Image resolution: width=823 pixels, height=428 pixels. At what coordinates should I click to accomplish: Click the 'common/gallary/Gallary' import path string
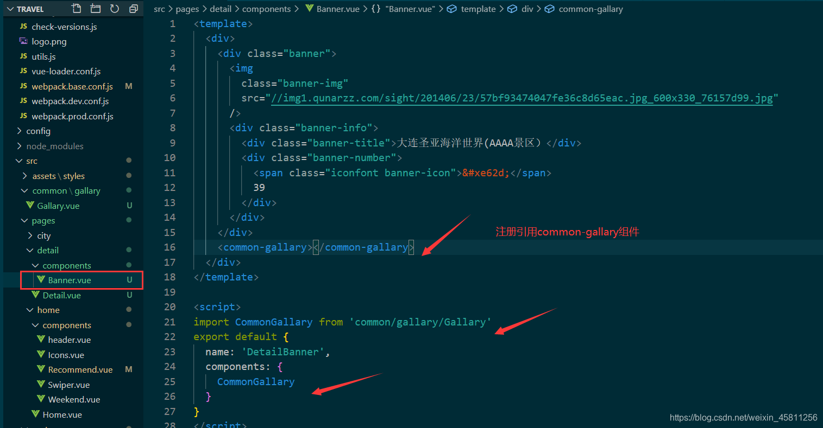click(420, 322)
